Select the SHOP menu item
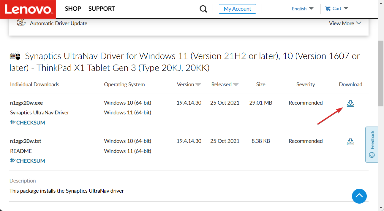 73,9
